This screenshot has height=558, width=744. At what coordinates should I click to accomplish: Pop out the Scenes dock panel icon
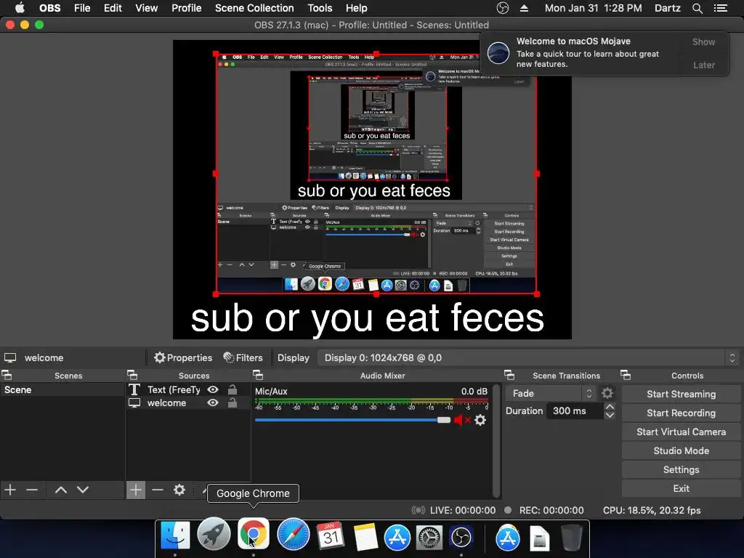(7, 375)
